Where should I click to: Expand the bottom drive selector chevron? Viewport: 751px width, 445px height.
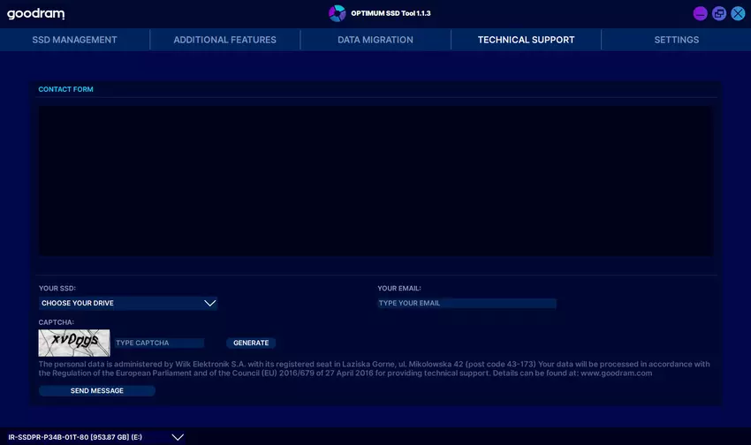click(178, 437)
